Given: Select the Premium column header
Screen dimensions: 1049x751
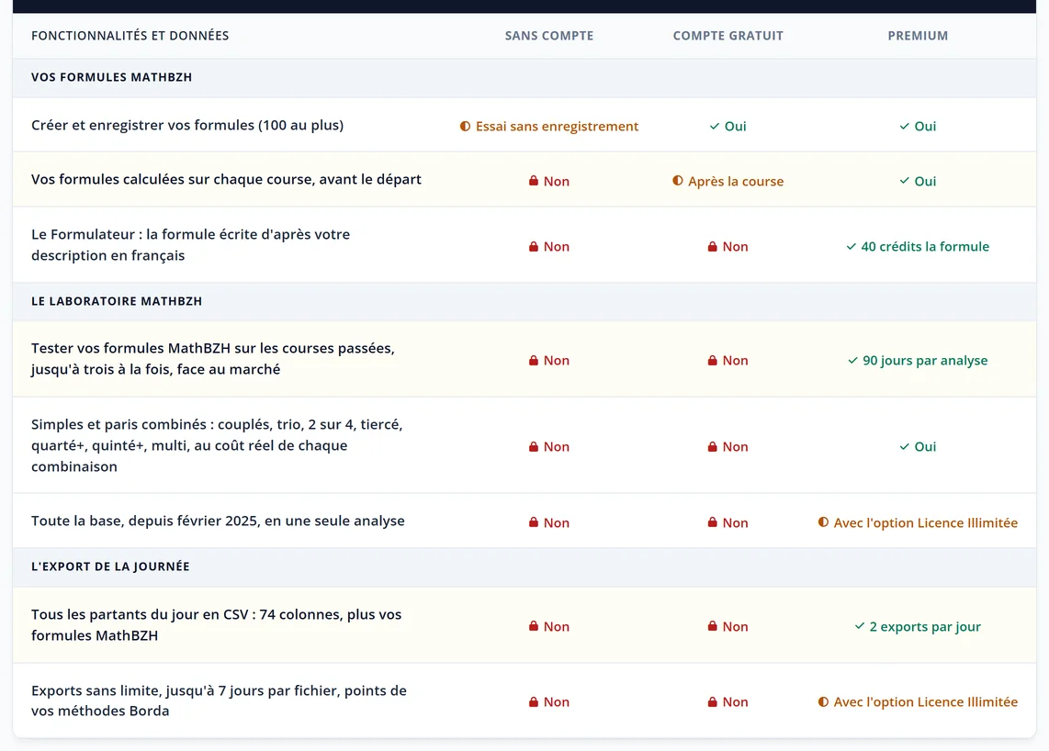Looking at the screenshot, I should [918, 36].
